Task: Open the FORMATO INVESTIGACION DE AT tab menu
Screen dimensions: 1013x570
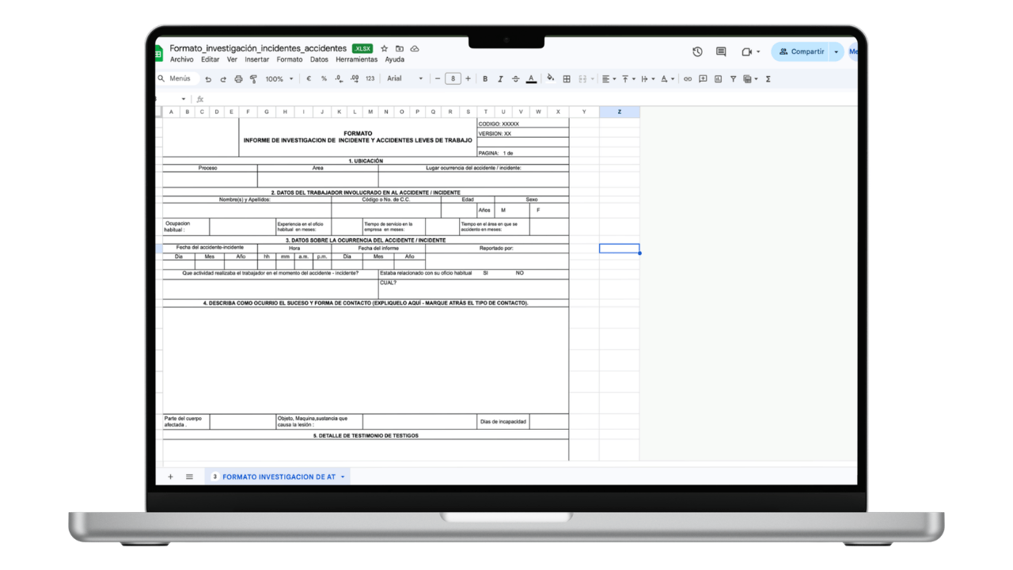Action: 343,477
